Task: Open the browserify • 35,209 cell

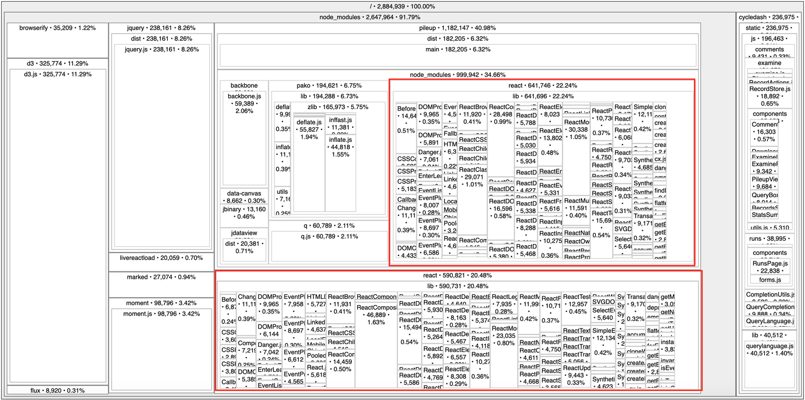Action: (57, 40)
